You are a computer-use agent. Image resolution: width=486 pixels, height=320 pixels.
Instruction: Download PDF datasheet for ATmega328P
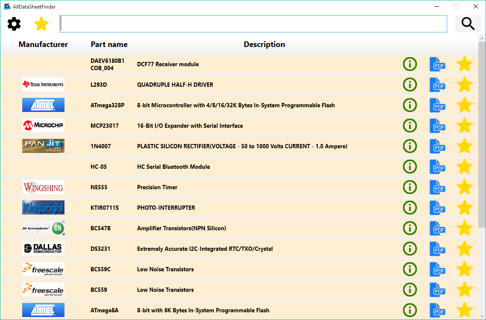[437, 105]
